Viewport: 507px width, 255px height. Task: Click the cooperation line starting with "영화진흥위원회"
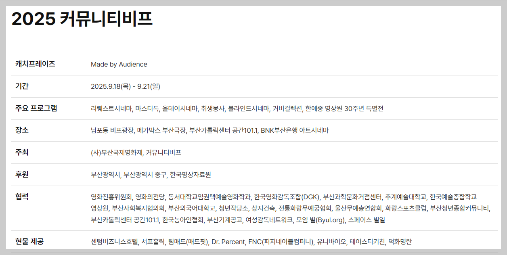point(284,197)
